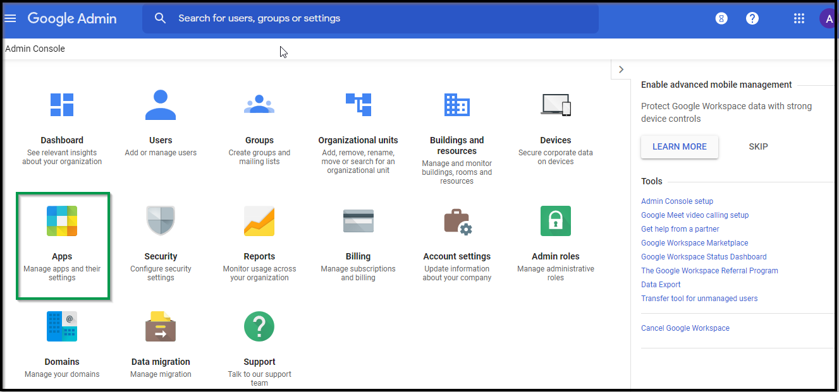Click the Google Admin logo

(x=72, y=18)
